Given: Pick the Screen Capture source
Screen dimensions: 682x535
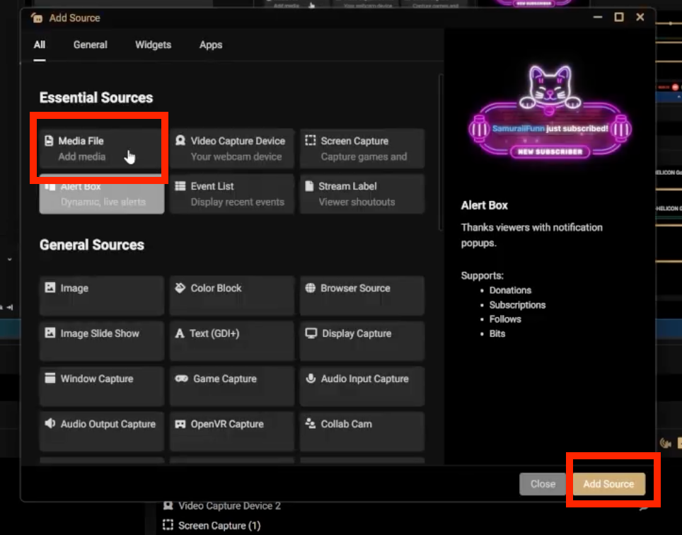Looking at the screenshot, I should [362, 148].
